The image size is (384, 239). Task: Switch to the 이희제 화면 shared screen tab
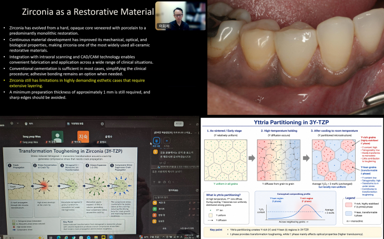(x=76, y=124)
